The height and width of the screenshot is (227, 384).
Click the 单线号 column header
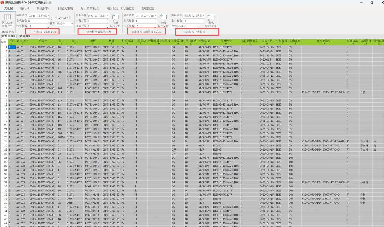(43, 42)
